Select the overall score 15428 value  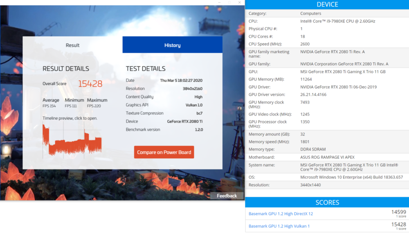(x=90, y=84)
